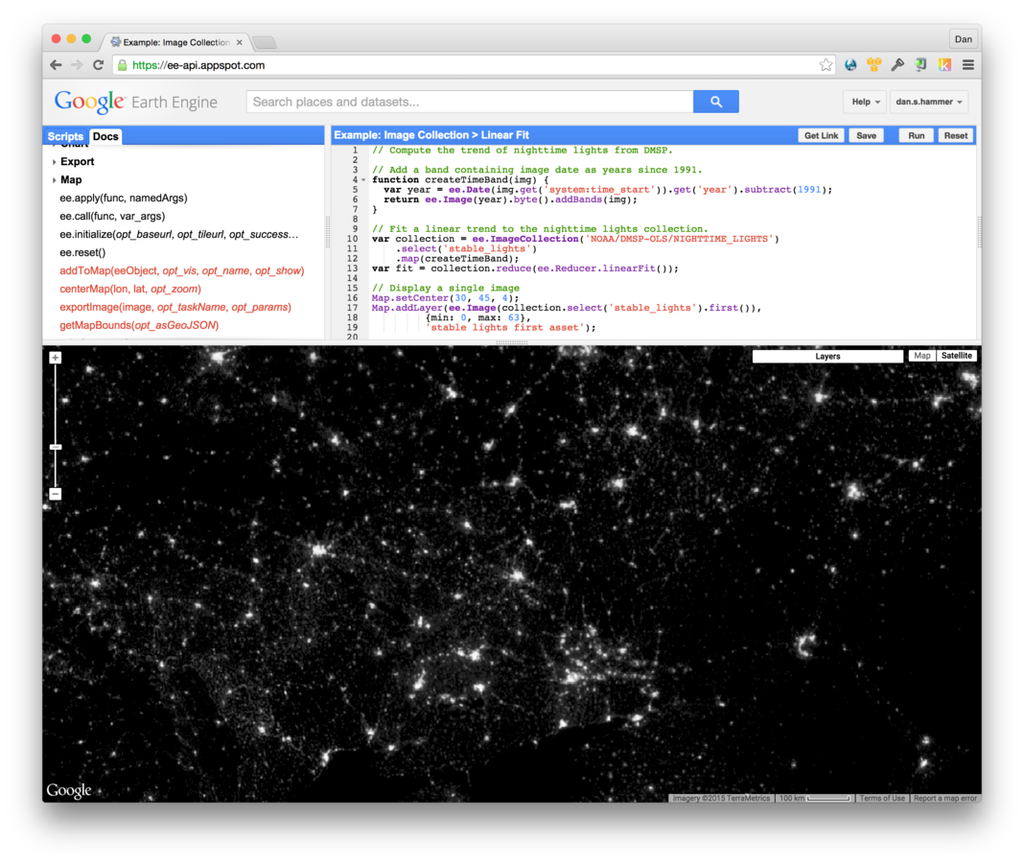Click the globe extension icon

[x=850, y=64]
